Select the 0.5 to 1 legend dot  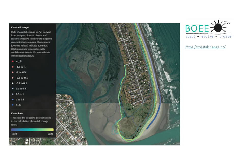[12, 94]
